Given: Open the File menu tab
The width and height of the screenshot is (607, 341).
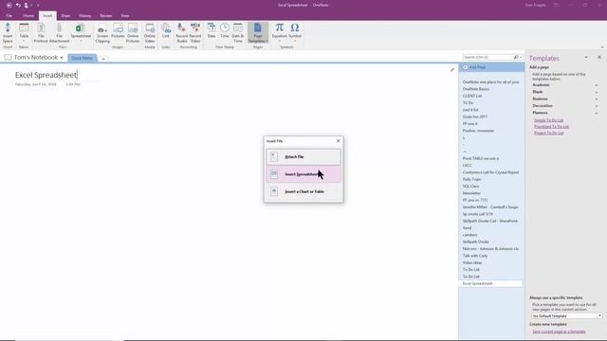Looking at the screenshot, I should click(9, 16).
